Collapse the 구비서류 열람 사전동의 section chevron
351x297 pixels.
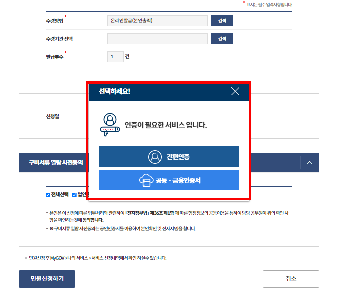pos(309,163)
